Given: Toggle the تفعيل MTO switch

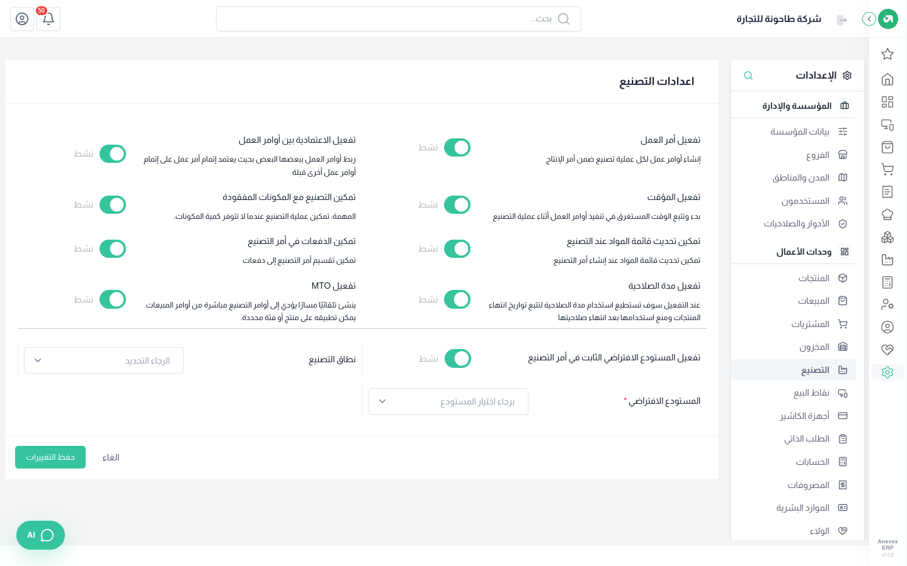Looking at the screenshot, I should tap(113, 299).
